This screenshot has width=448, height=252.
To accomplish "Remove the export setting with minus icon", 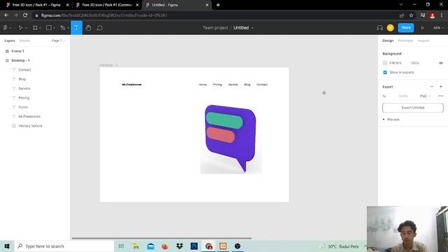I will [x=432, y=87].
